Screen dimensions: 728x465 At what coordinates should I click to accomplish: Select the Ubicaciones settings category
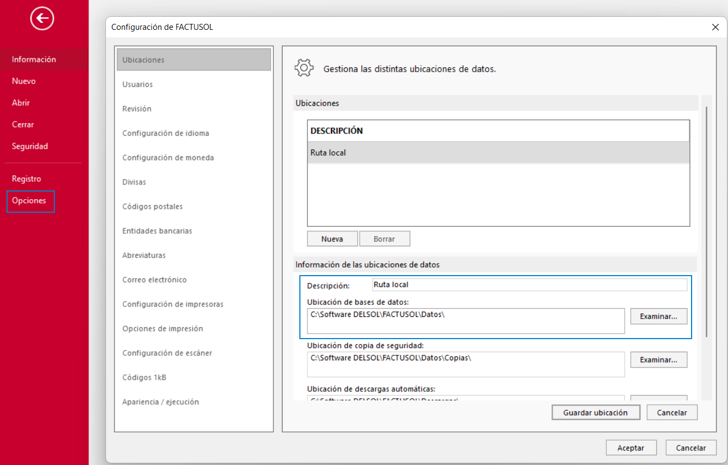[194, 60]
